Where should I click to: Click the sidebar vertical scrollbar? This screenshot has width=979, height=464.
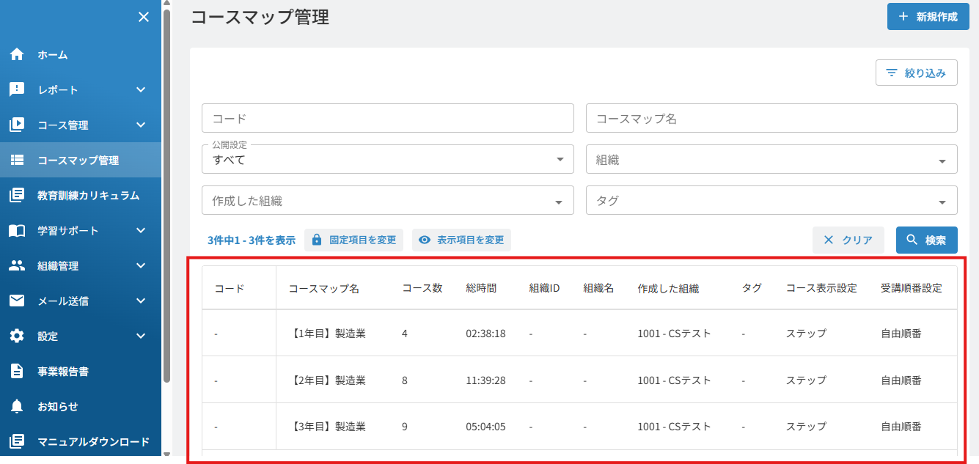click(167, 196)
